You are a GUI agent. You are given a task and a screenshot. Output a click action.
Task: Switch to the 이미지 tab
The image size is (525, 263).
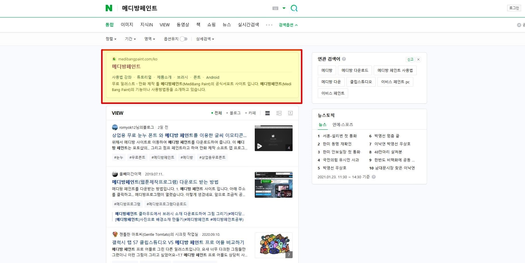[127, 25]
